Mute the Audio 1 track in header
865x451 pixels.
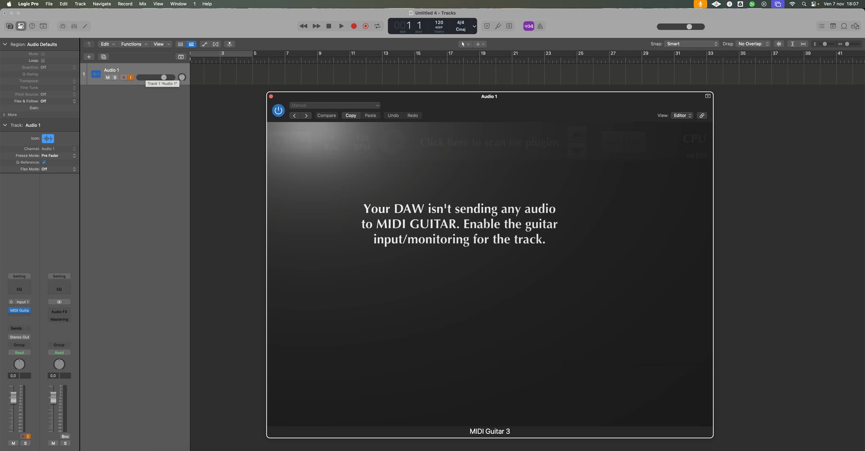107,77
